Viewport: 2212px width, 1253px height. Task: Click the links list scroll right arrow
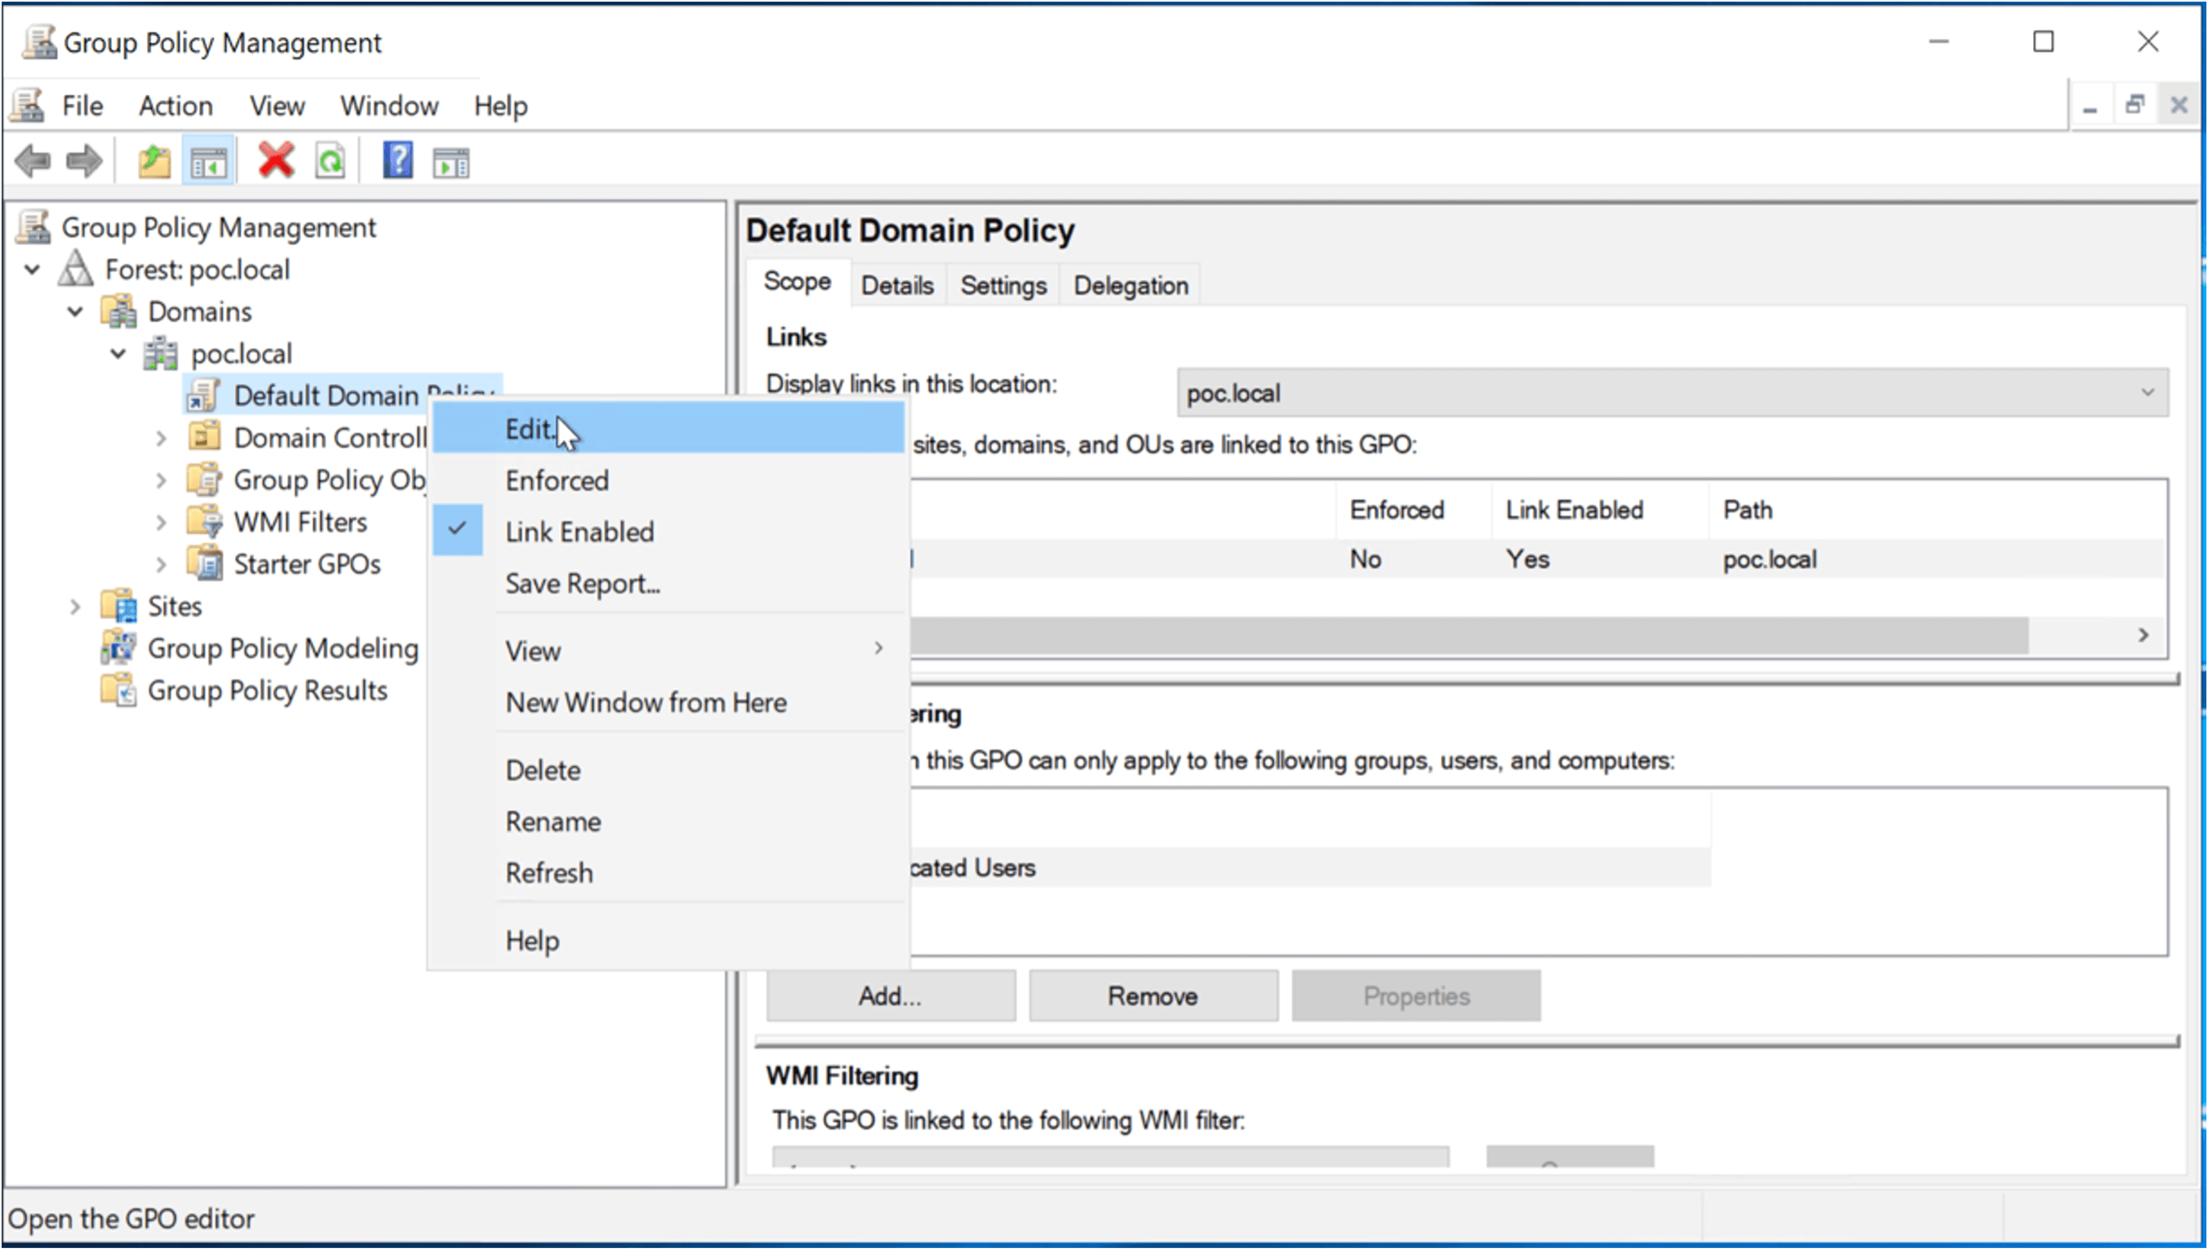point(2143,635)
